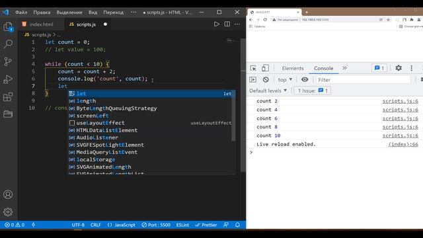This screenshot has height=238, width=423.
Task: Open a new tab in Chrome
Action: (x=307, y=12)
